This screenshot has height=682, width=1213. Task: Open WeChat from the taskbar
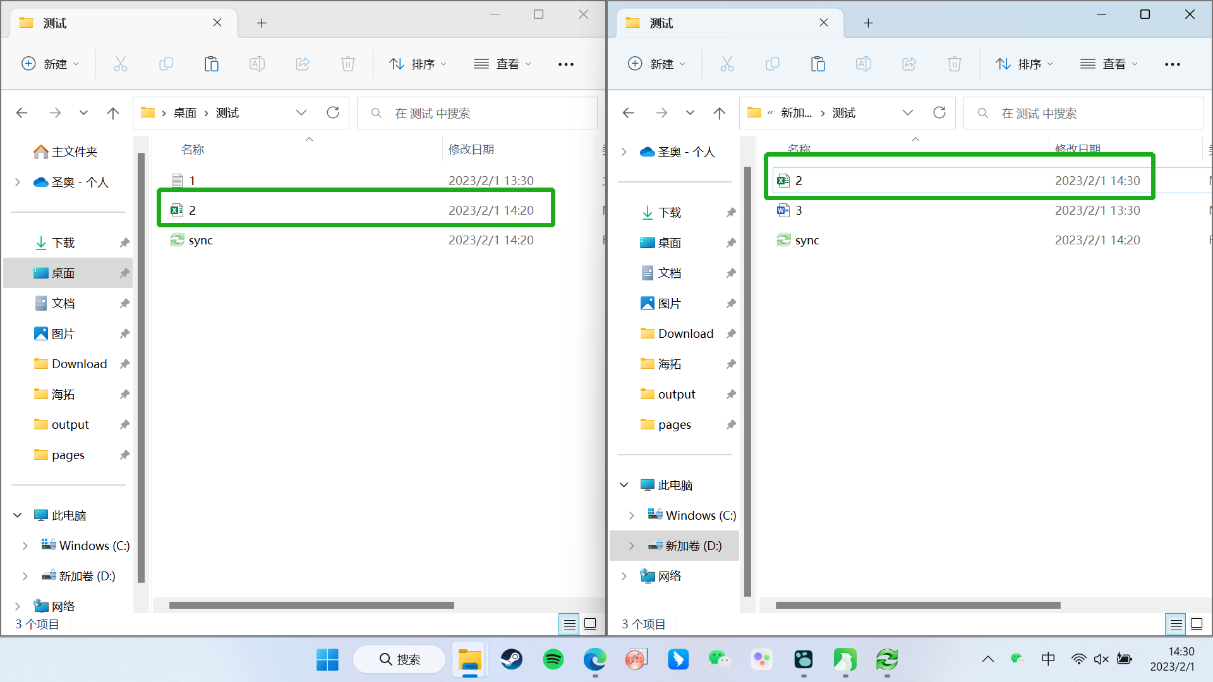pyautogui.click(x=719, y=659)
